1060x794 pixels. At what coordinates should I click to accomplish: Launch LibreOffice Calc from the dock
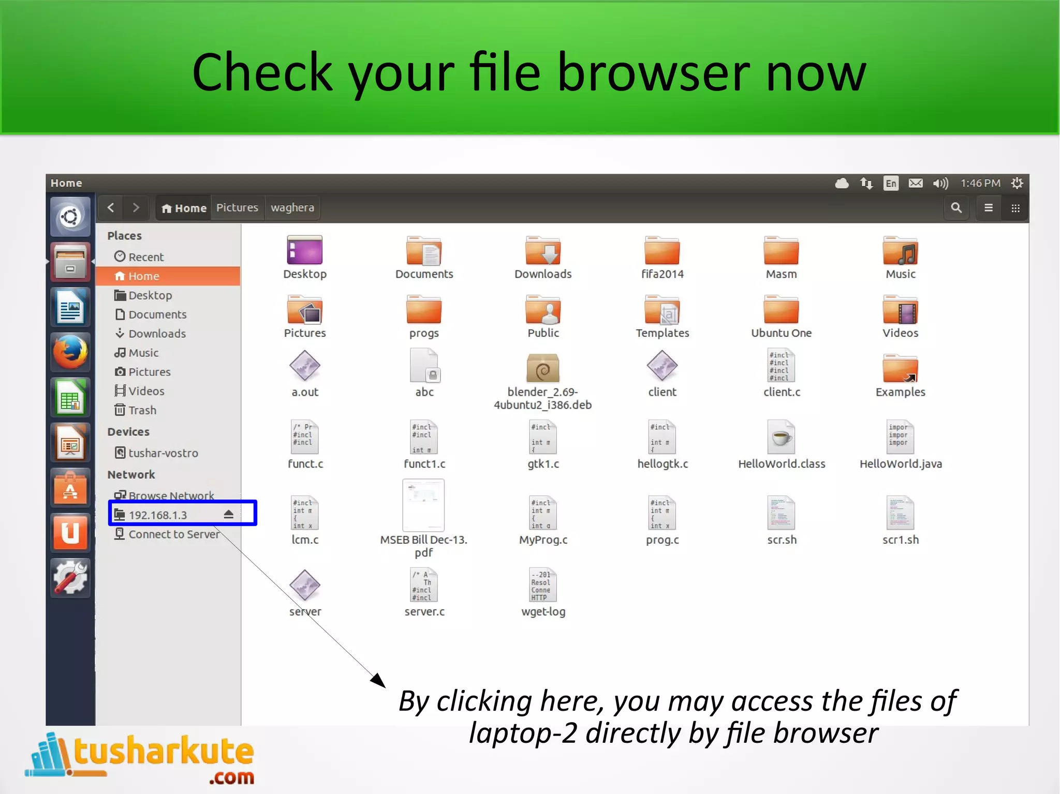[70, 397]
